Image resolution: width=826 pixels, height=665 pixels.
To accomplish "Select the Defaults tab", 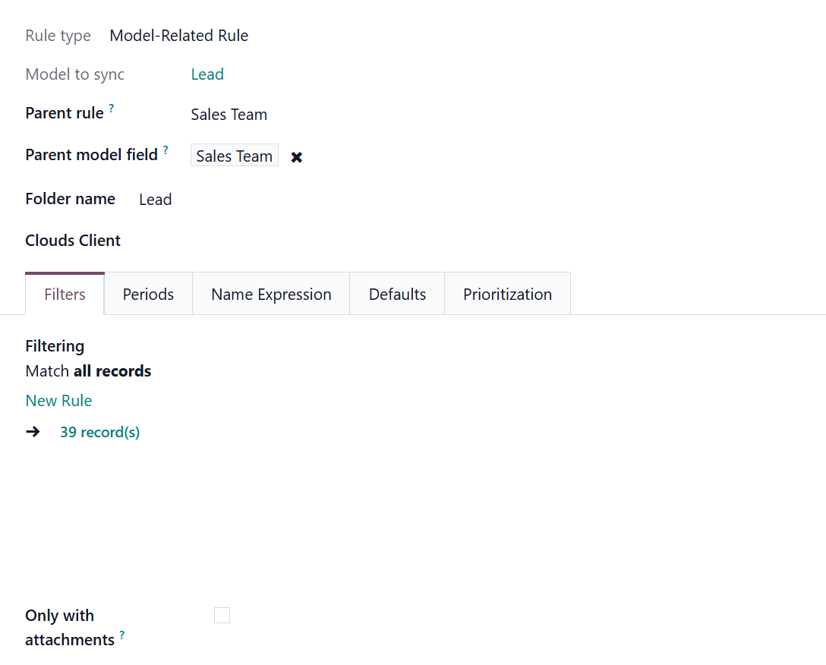I will point(397,295).
